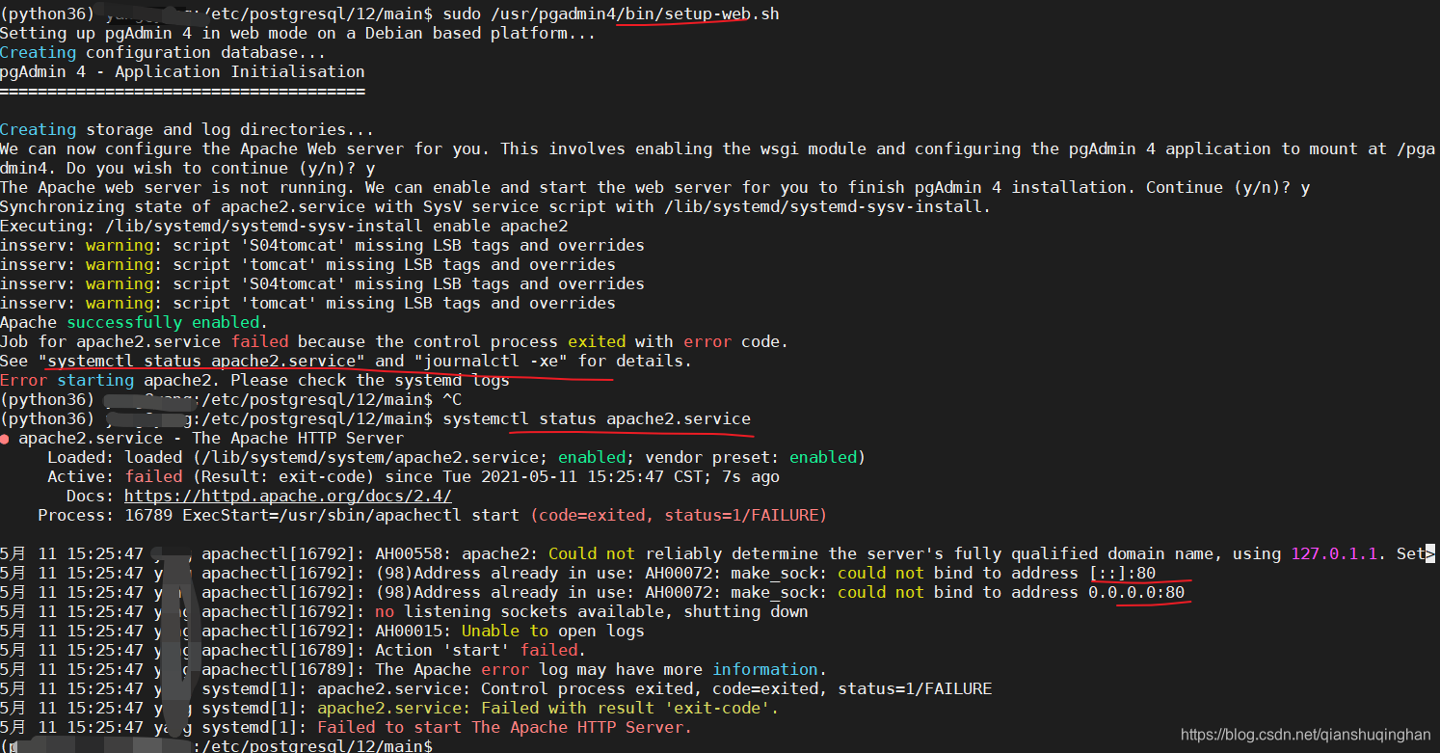Viewport: 1440px width, 753px height.
Task: Click the 'AH00015: Unable to open logs' entry
Action: (511, 631)
